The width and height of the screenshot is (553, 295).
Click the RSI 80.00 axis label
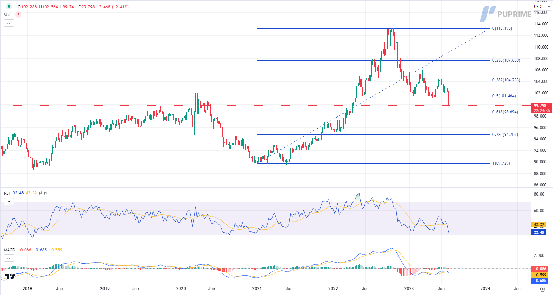point(539,194)
